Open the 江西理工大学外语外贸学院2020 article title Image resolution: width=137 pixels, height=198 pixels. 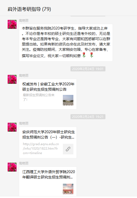48,174
